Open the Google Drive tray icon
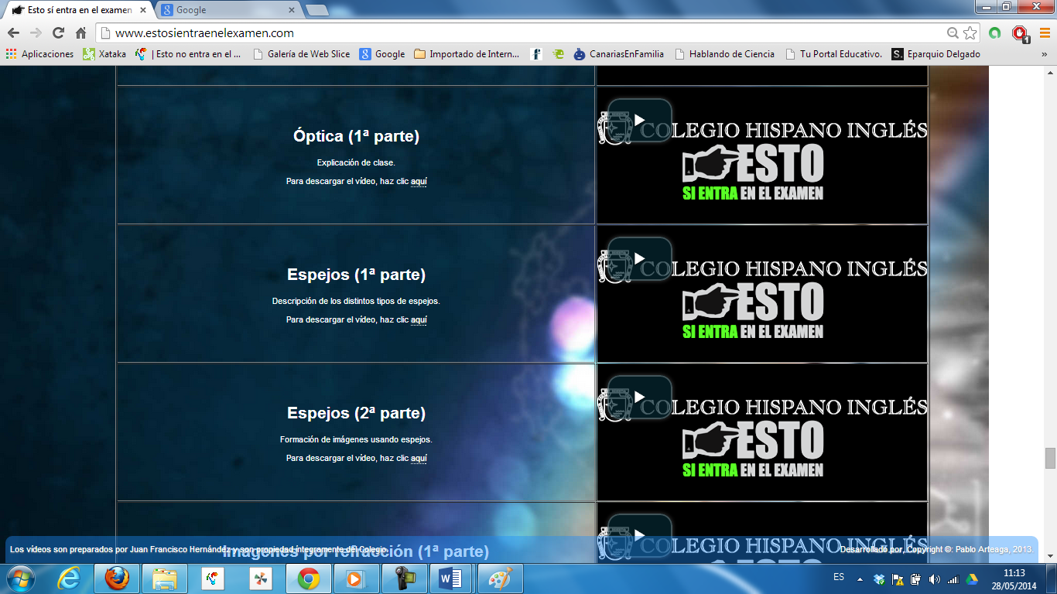Image resolution: width=1057 pixels, height=594 pixels. click(971, 579)
